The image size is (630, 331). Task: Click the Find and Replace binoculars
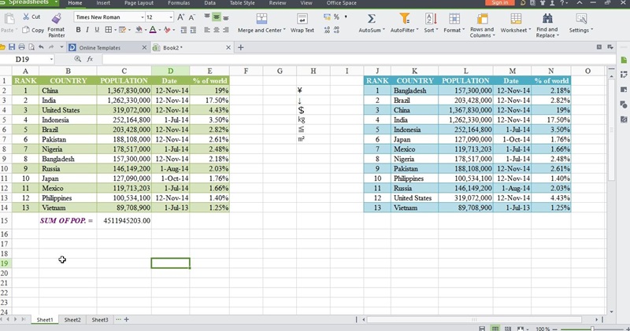pyautogui.click(x=547, y=18)
